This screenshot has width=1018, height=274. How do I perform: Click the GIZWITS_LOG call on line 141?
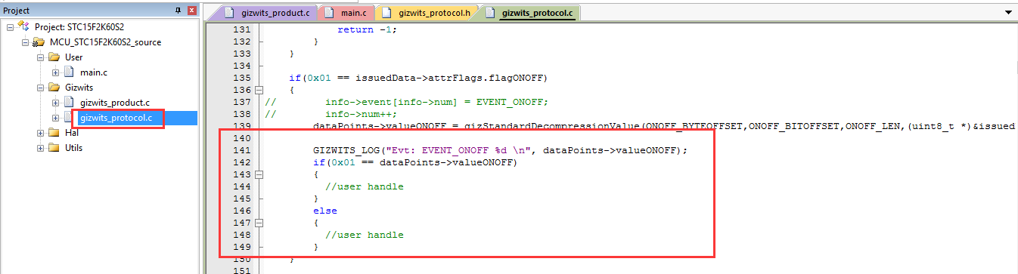tap(500, 150)
